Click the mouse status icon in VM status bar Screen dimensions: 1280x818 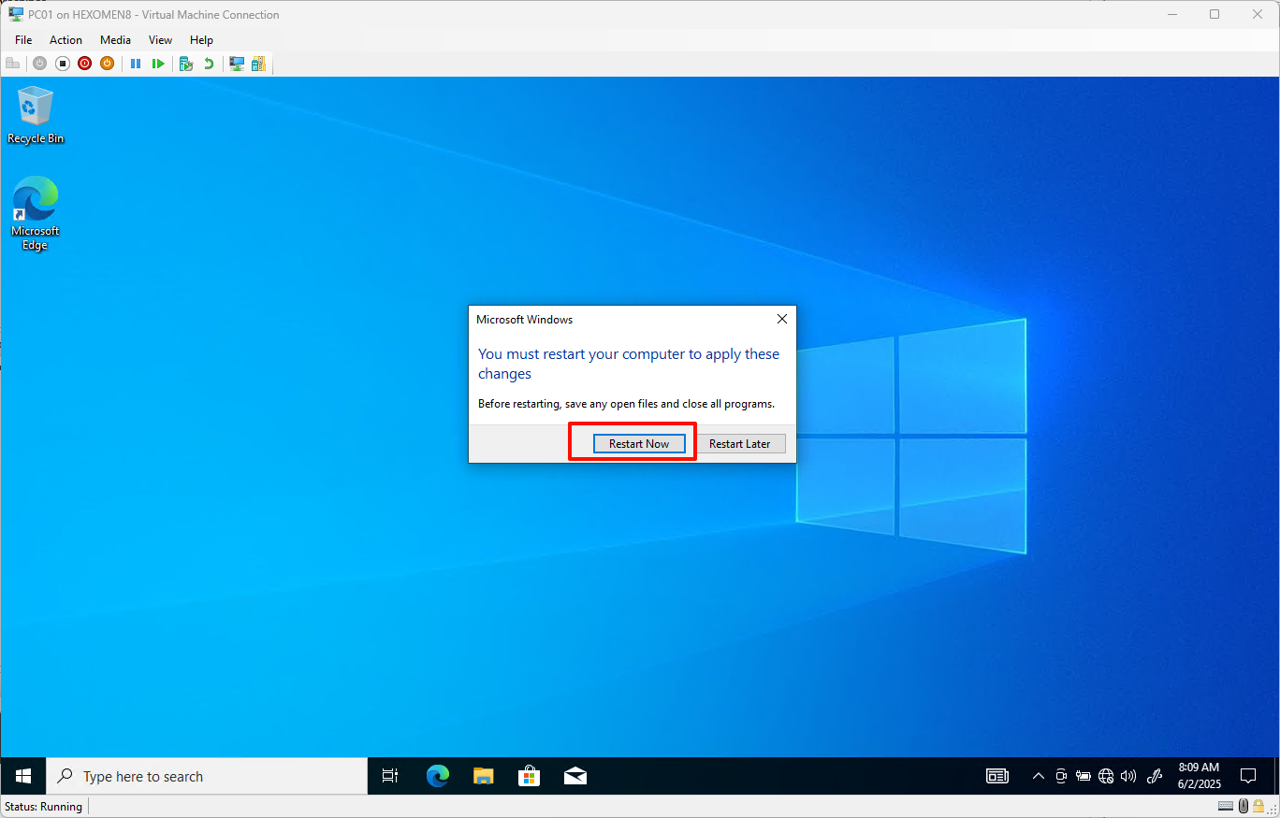[1244, 806]
